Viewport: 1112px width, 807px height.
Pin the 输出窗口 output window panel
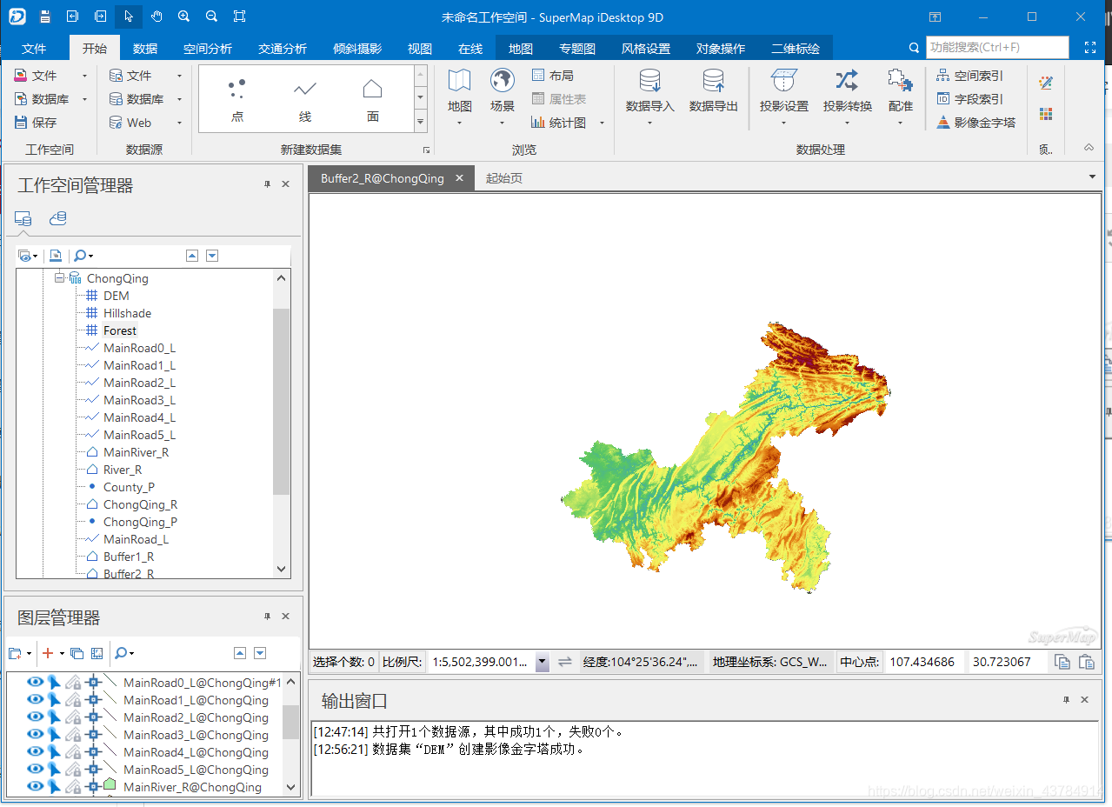click(x=1066, y=699)
